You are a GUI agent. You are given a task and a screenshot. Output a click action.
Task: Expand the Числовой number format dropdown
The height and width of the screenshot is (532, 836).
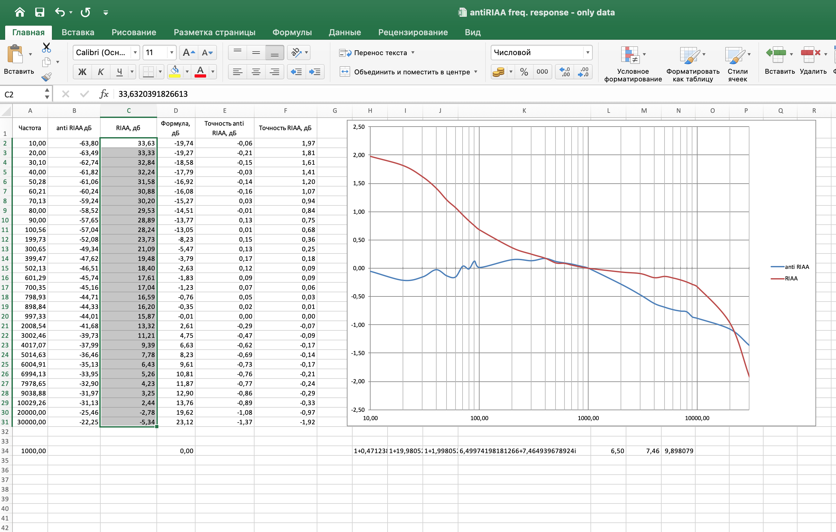[588, 53]
